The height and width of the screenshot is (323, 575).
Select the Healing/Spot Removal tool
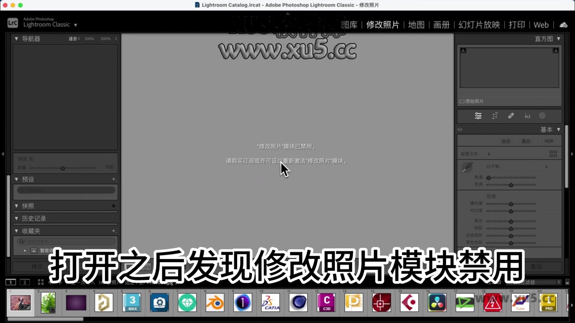[510, 116]
